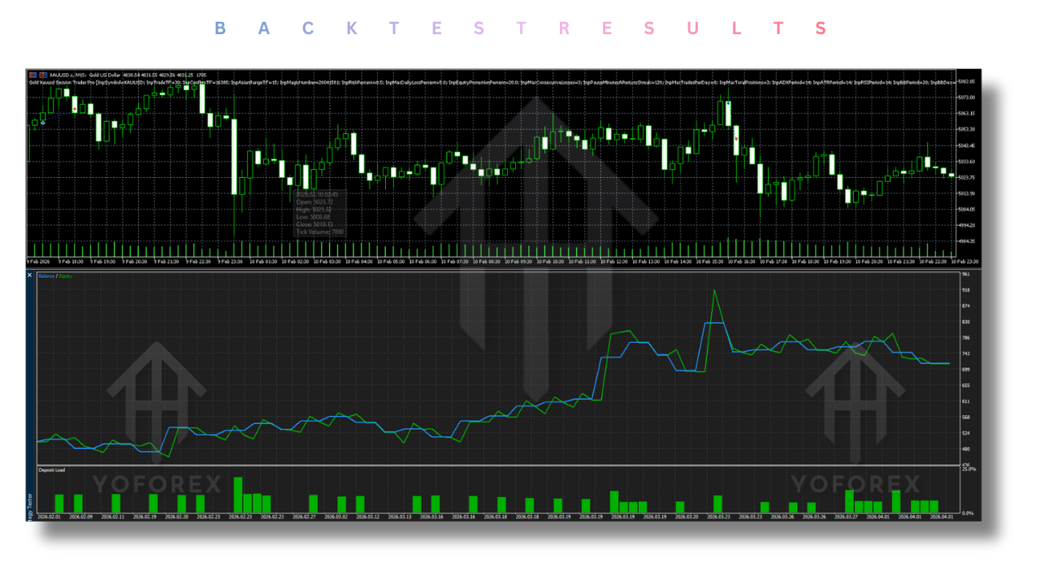
Task: Click the Deposit Load section header
Action: pyautogui.click(x=53, y=469)
